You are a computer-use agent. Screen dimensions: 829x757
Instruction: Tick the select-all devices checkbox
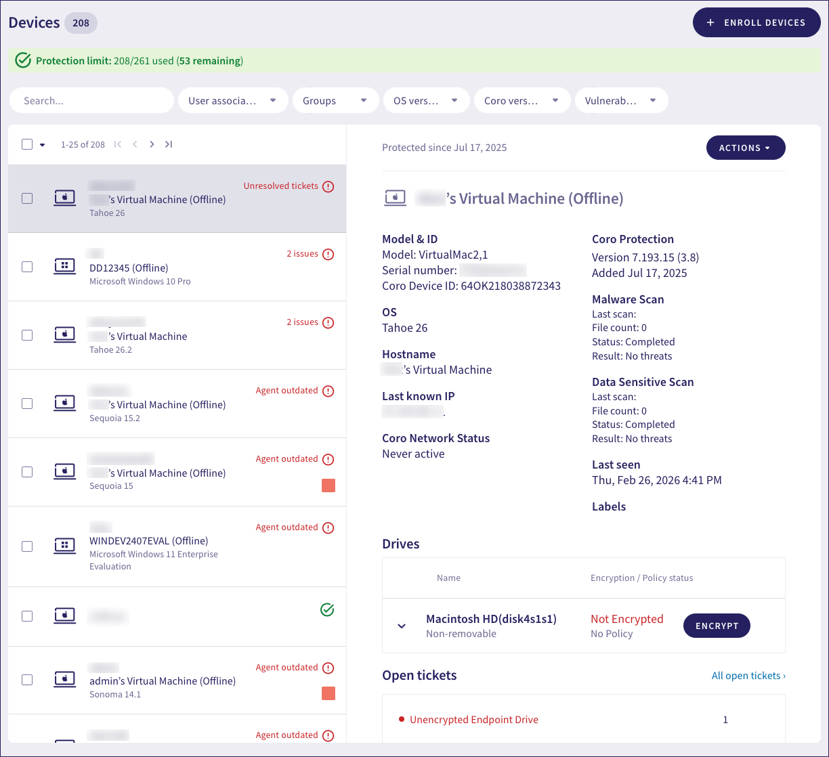(x=27, y=144)
